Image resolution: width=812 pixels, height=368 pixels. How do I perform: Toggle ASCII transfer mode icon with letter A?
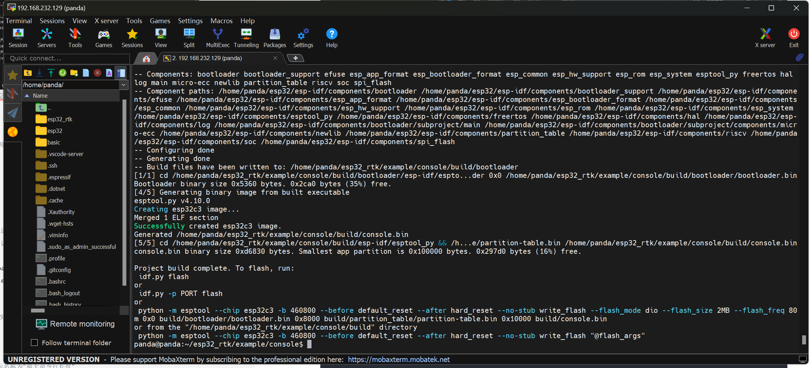109,73
